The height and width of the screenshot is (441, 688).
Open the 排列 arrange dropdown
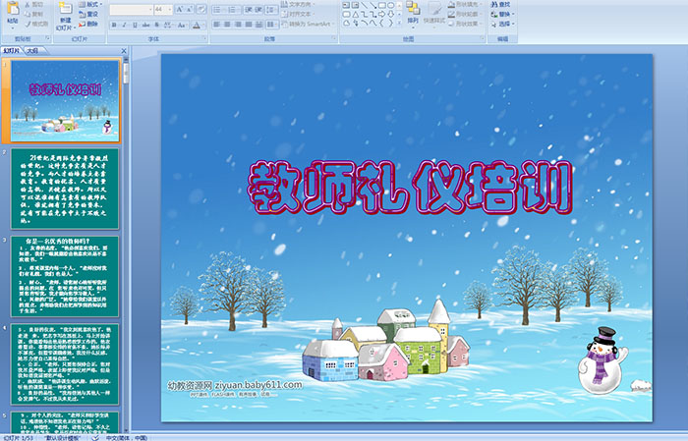click(x=413, y=13)
